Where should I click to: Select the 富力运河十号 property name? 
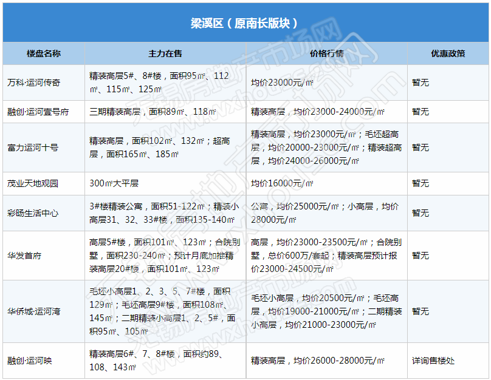pyautogui.click(x=33, y=148)
